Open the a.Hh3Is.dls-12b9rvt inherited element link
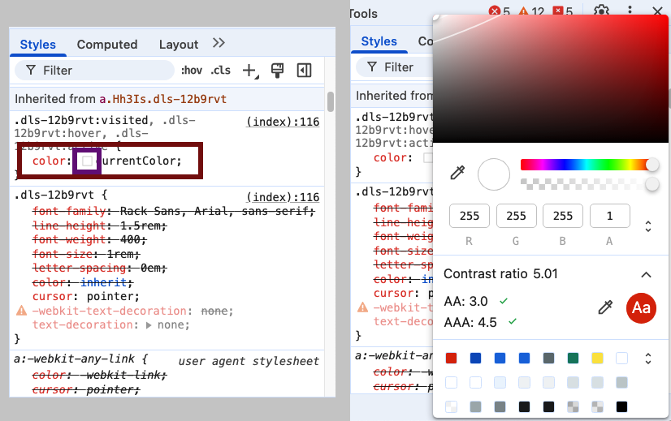671x421 pixels. (x=162, y=99)
